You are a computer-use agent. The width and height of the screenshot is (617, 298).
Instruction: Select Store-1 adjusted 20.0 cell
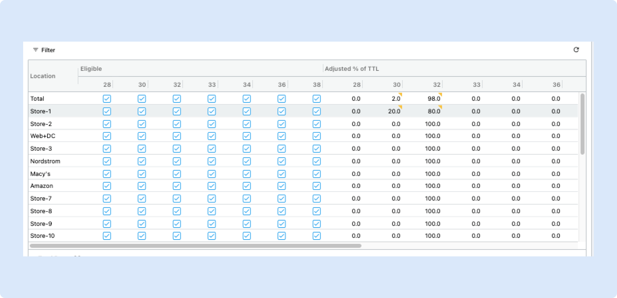(394, 111)
